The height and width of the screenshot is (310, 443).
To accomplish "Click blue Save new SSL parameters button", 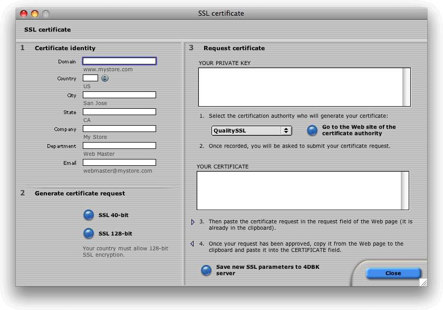I will point(206,270).
